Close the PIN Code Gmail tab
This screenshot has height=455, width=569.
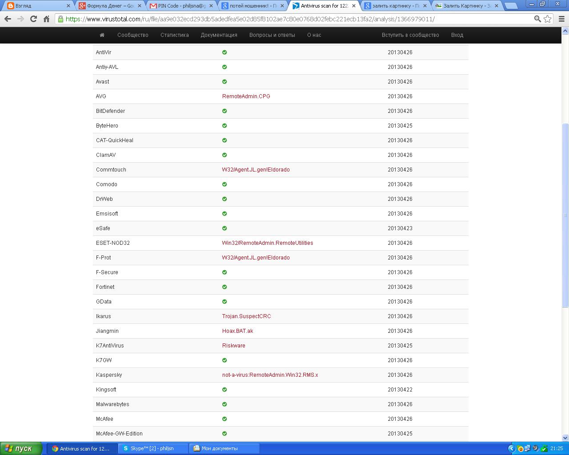point(211,6)
